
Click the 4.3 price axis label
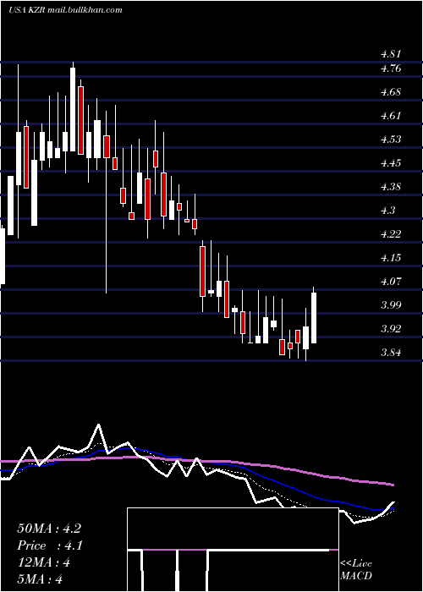point(387,211)
